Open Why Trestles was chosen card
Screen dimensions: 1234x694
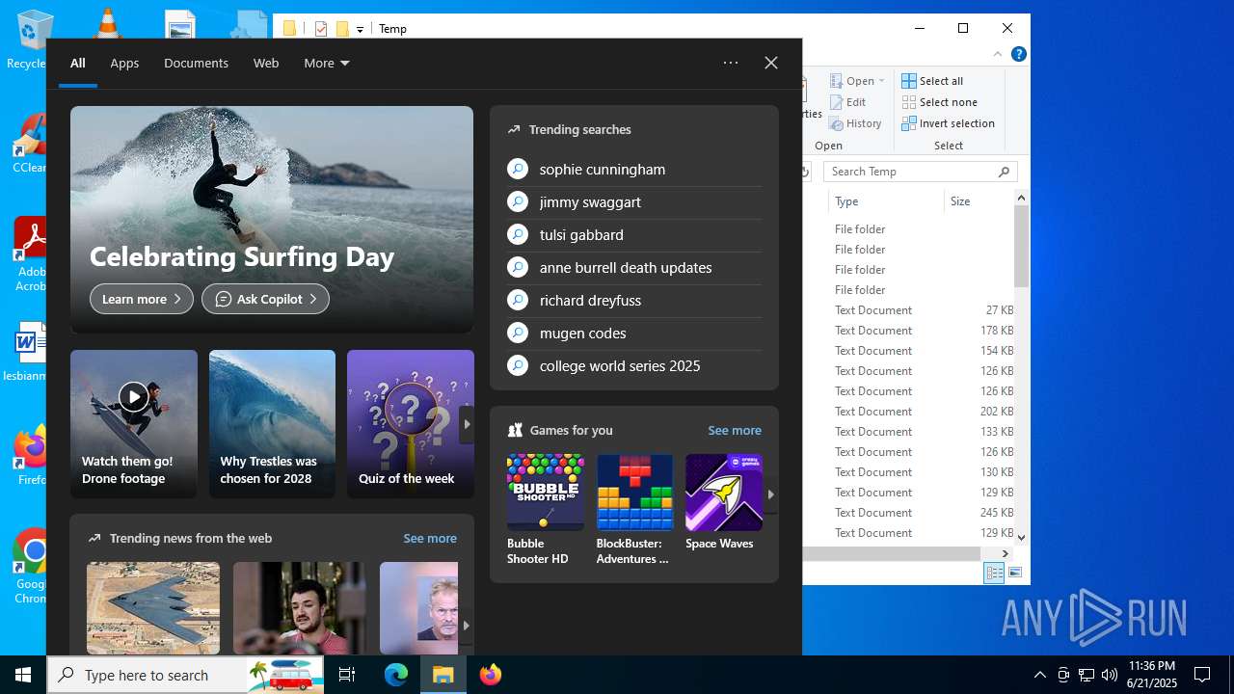[x=272, y=424]
